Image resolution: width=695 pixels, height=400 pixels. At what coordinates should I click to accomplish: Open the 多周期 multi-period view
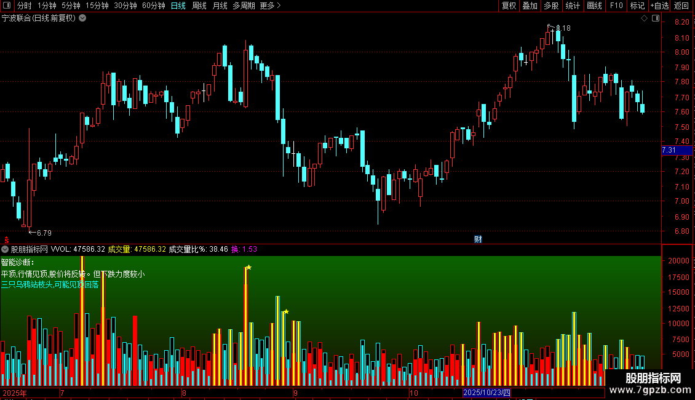[244, 6]
